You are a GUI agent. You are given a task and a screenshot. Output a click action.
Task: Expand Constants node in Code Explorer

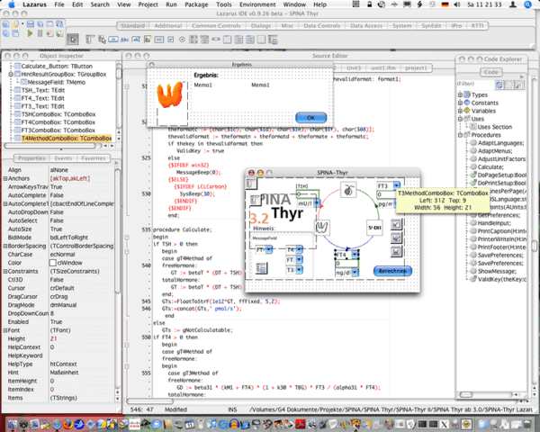[460, 103]
